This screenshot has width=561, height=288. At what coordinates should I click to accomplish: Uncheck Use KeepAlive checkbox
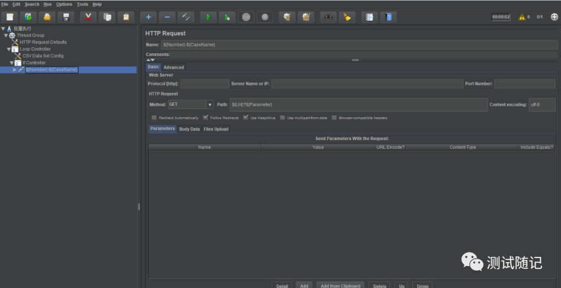[246, 118]
